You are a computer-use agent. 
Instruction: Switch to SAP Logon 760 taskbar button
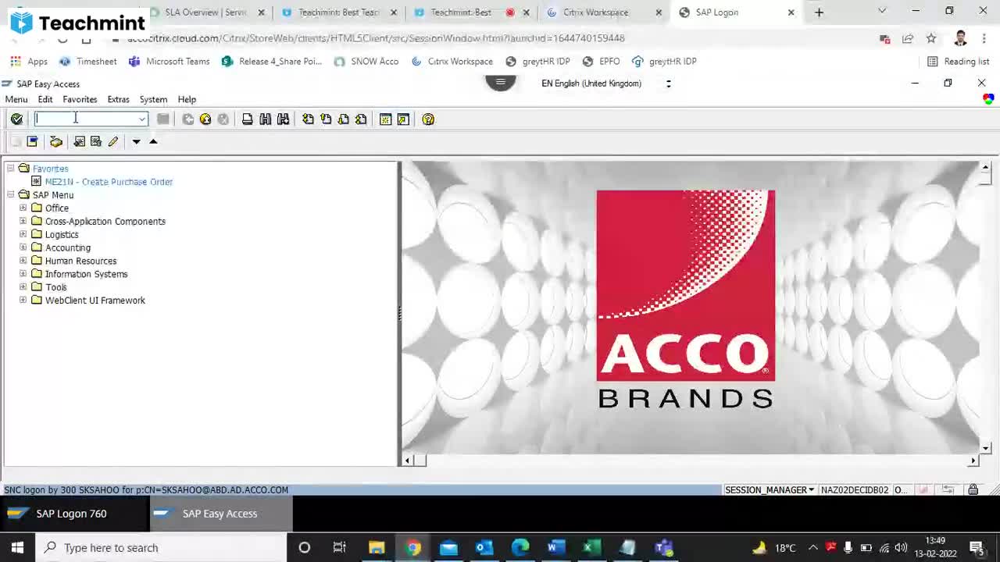pos(74,514)
